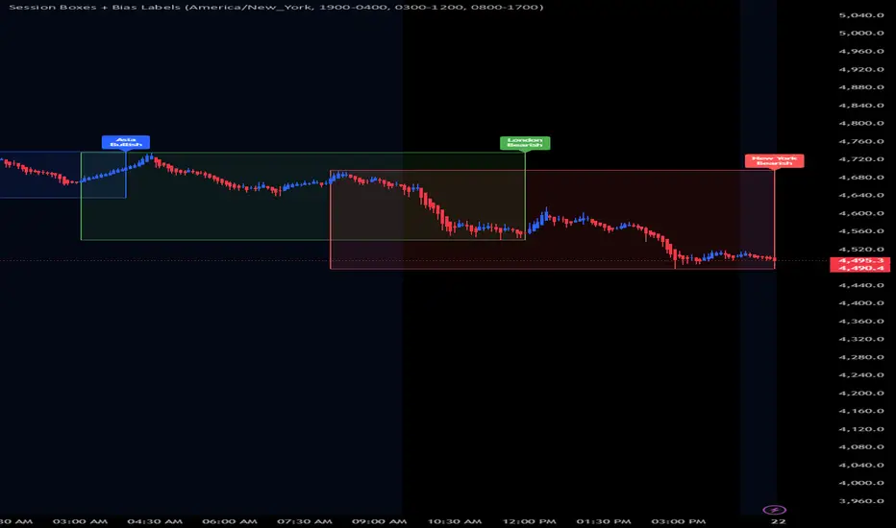This screenshot has height=528, width=896.
Task: Click the 4,640.0 price axis label
Action: click(861, 195)
